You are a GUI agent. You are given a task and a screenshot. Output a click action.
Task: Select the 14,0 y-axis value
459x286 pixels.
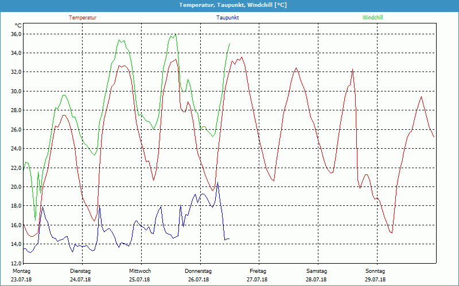pos(17,244)
